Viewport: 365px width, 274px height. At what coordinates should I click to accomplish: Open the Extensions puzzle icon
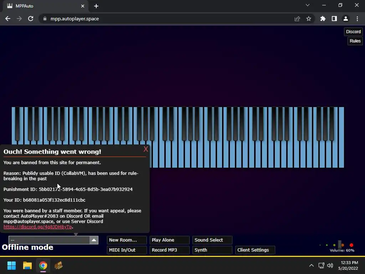click(323, 19)
